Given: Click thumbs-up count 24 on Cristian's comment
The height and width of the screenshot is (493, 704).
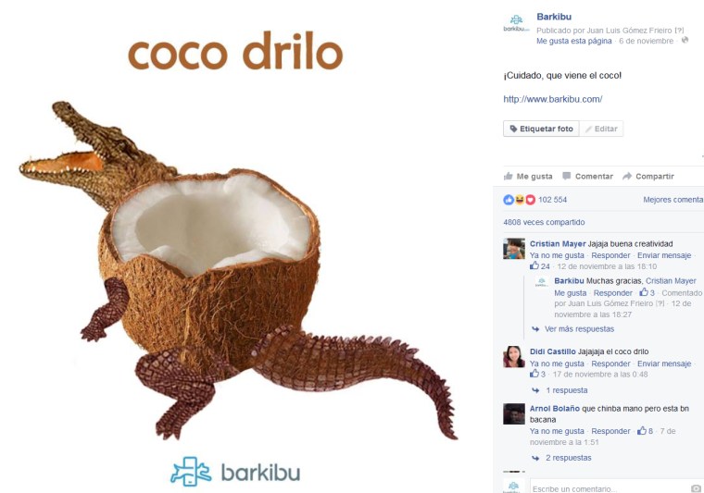Looking at the screenshot, I should [x=540, y=266].
